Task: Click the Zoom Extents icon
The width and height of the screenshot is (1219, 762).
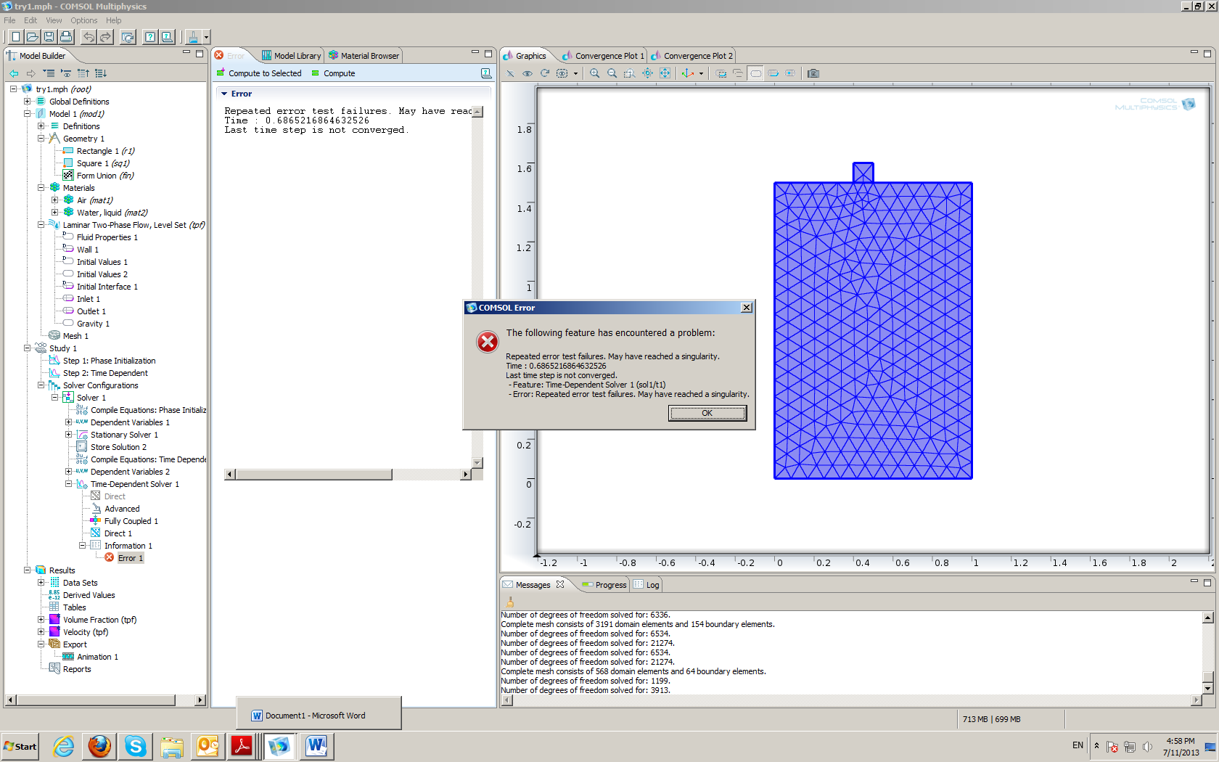Action: (x=665, y=73)
